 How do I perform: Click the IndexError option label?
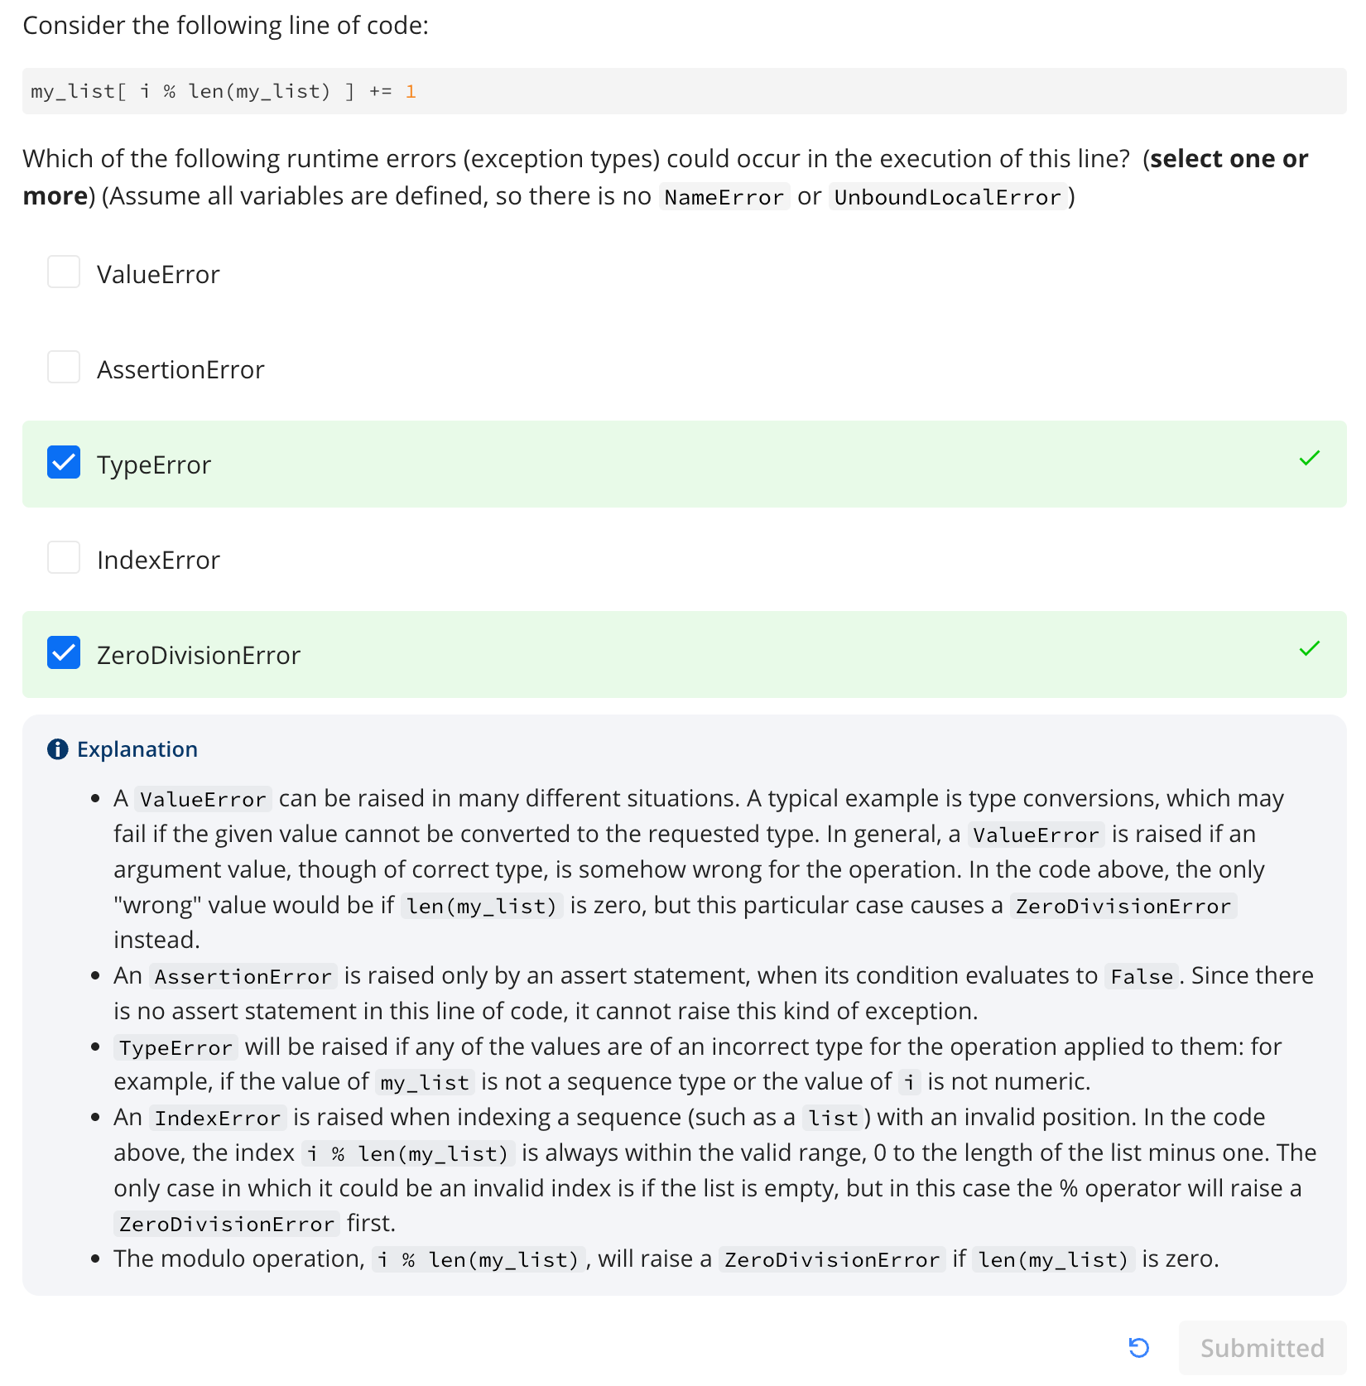158,560
